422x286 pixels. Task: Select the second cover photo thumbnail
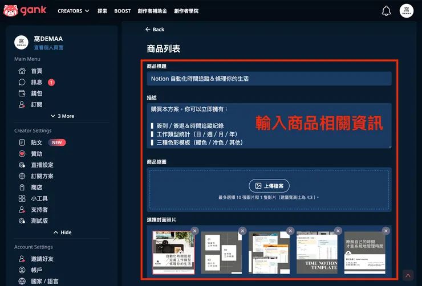click(x=221, y=252)
